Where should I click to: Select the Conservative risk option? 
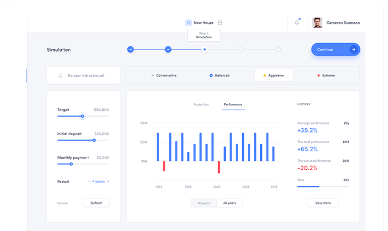[x=164, y=76]
